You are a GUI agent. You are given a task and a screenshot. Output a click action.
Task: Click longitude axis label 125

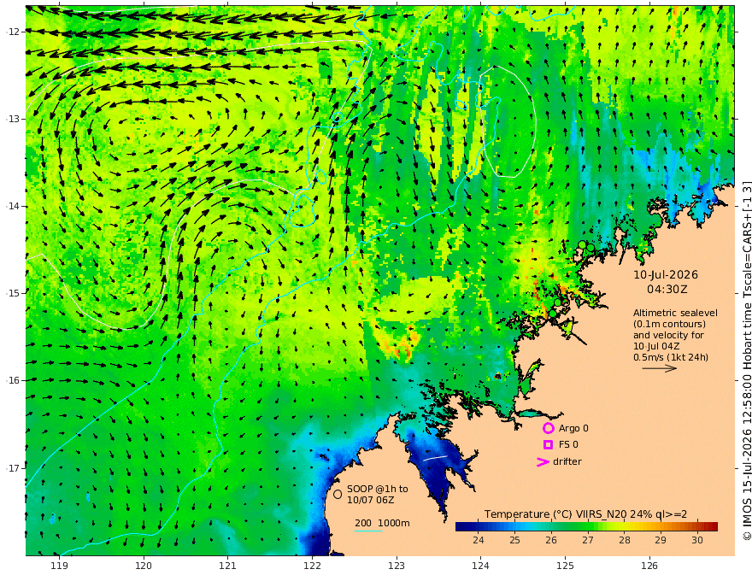(x=566, y=566)
